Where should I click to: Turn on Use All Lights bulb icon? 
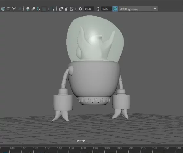[14, 9]
